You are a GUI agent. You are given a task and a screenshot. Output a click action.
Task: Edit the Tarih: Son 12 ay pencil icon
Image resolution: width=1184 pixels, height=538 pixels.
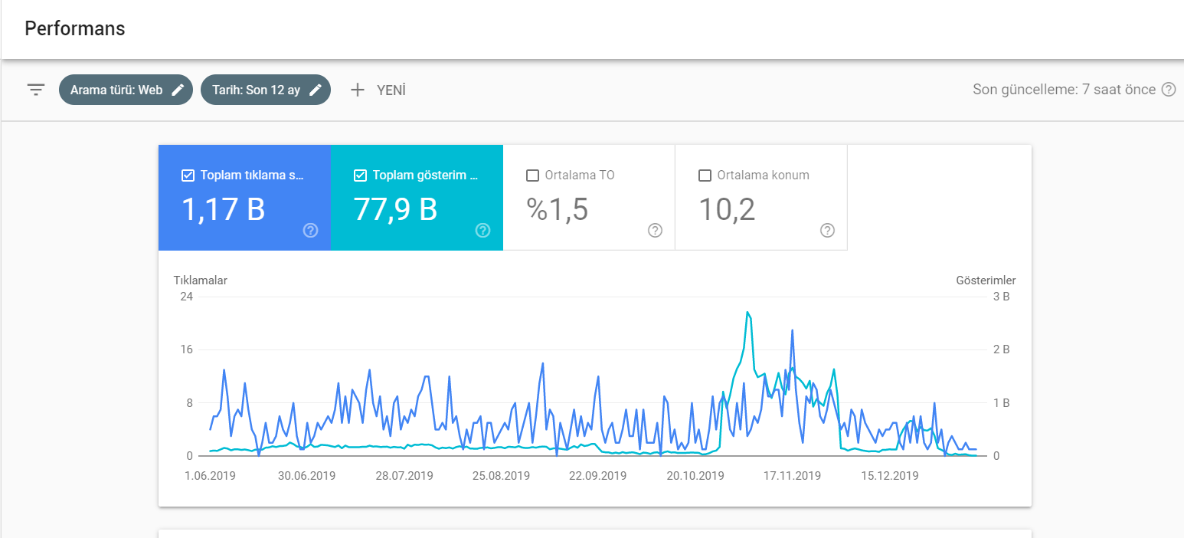click(x=316, y=90)
